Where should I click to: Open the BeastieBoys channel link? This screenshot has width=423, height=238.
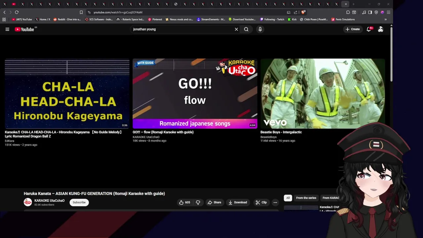tap(268, 137)
